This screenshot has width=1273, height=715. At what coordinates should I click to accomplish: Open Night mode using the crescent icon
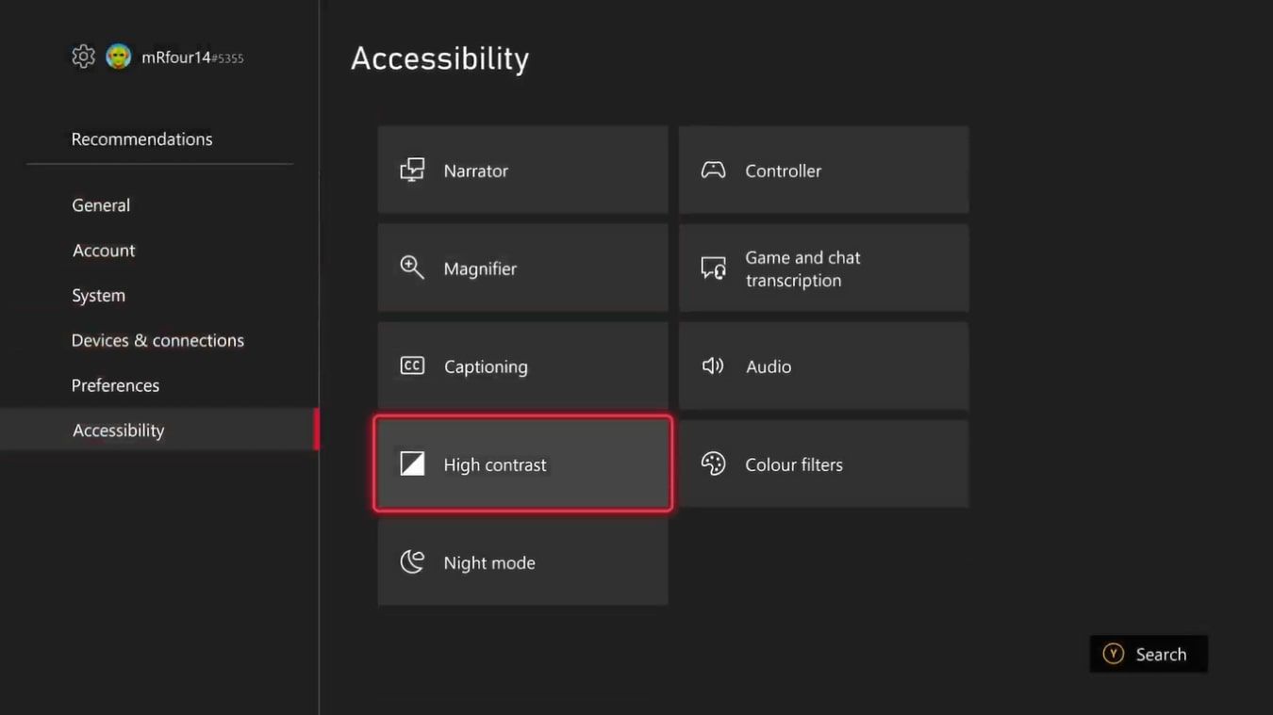[412, 561]
